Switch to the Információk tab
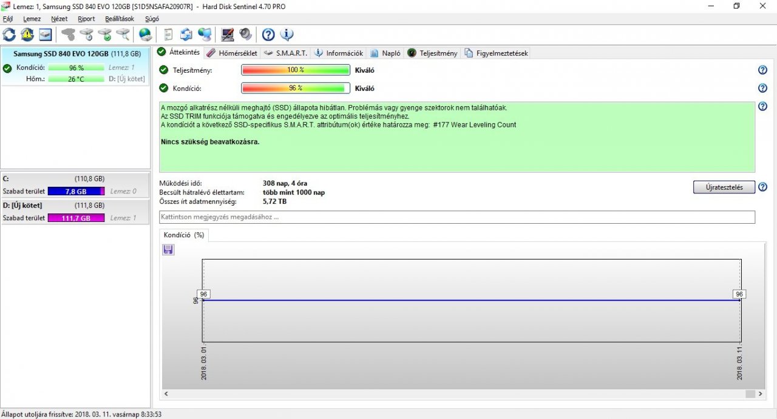The width and height of the screenshot is (777, 419). pos(338,53)
